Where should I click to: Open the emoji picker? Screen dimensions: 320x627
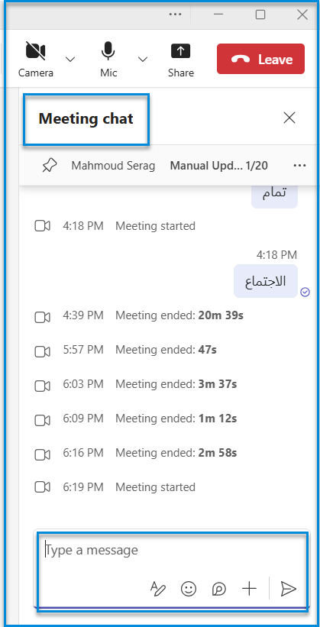click(x=189, y=589)
